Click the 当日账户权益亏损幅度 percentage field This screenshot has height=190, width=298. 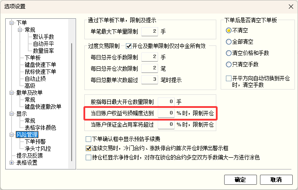(166, 113)
